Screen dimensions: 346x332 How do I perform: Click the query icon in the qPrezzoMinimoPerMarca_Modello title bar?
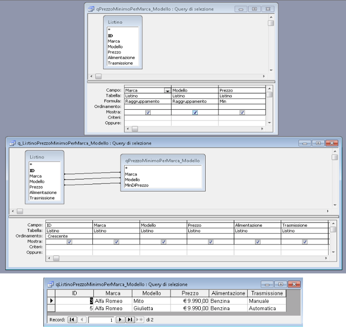coord(91,9)
